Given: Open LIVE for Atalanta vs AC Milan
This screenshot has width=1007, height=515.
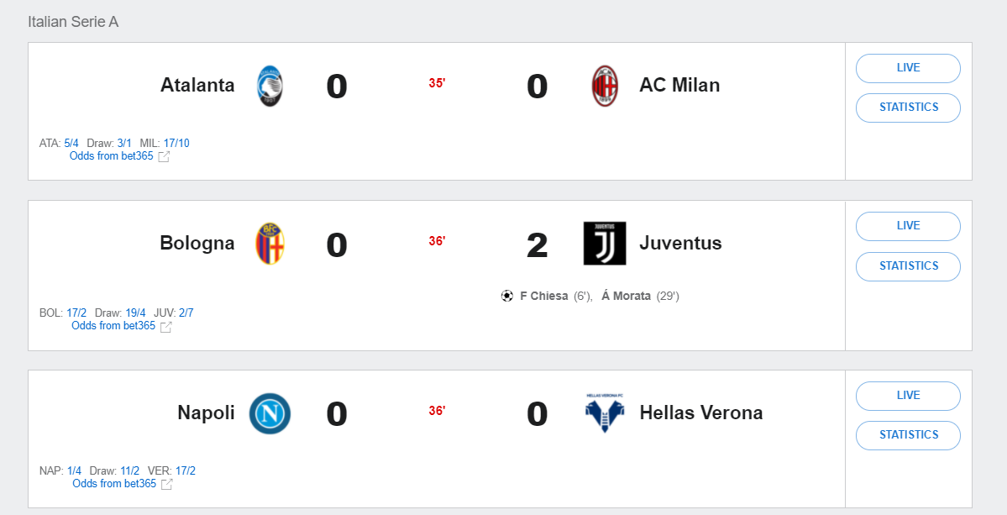Looking at the screenshot, I should click(908, 68).
